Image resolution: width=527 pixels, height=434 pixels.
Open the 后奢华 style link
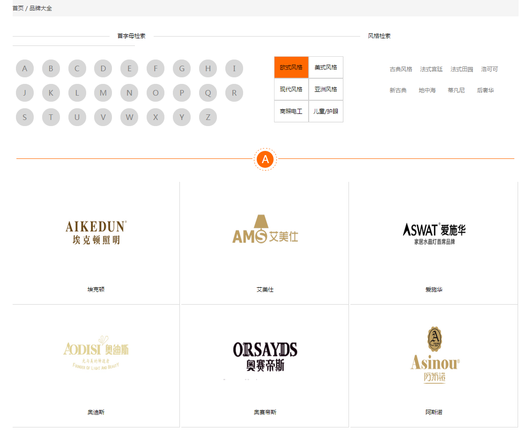(486, 90)
